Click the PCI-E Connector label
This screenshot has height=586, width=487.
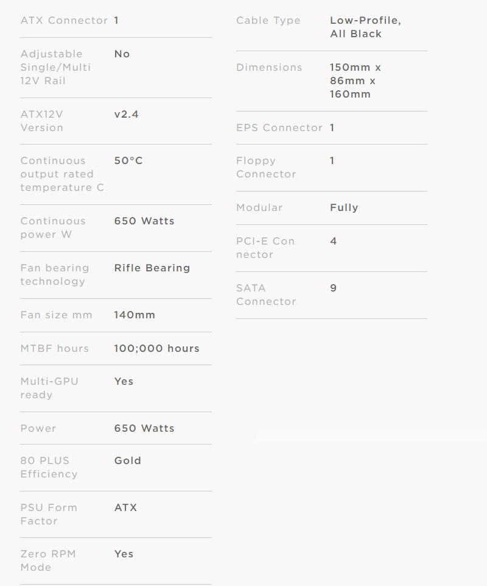pyautogui.click(x=265, y=248)
